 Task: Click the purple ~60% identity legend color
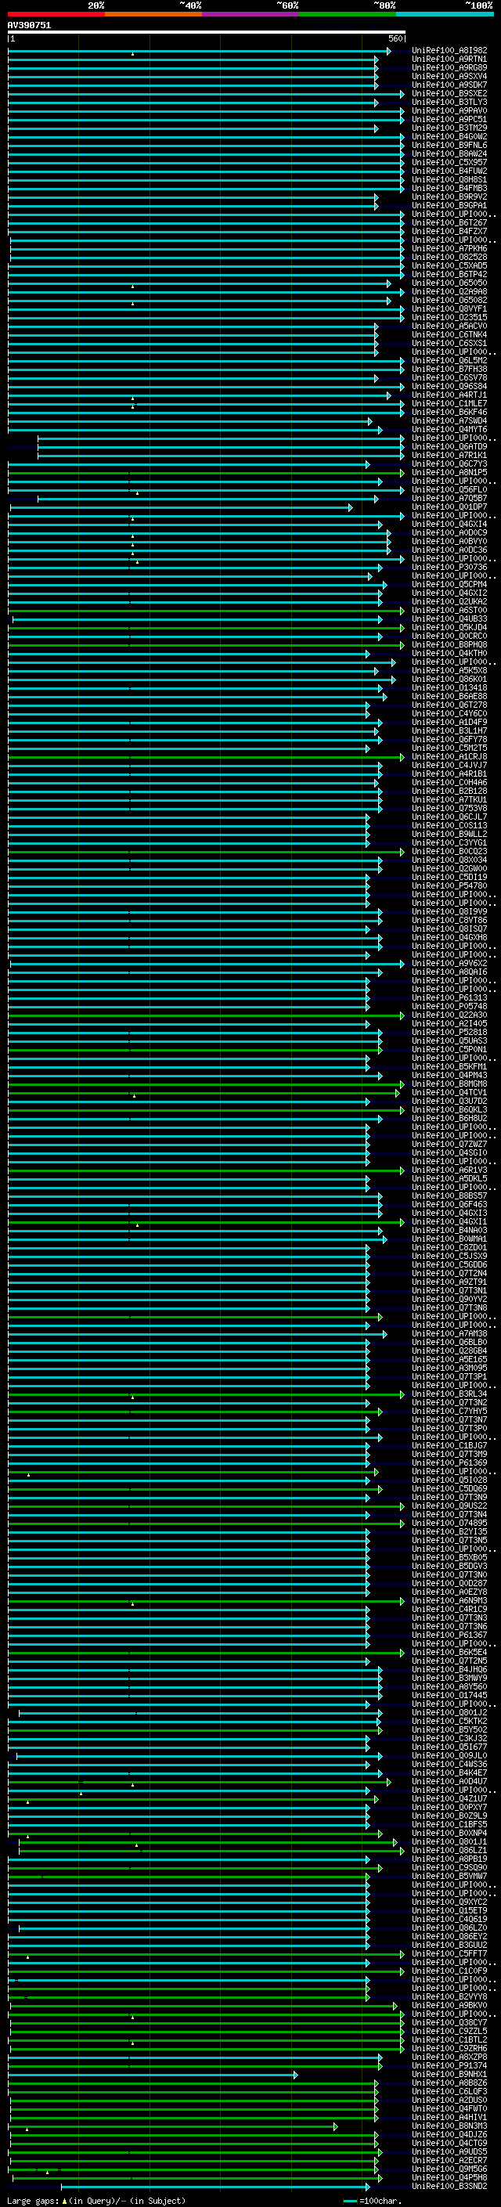251,14
